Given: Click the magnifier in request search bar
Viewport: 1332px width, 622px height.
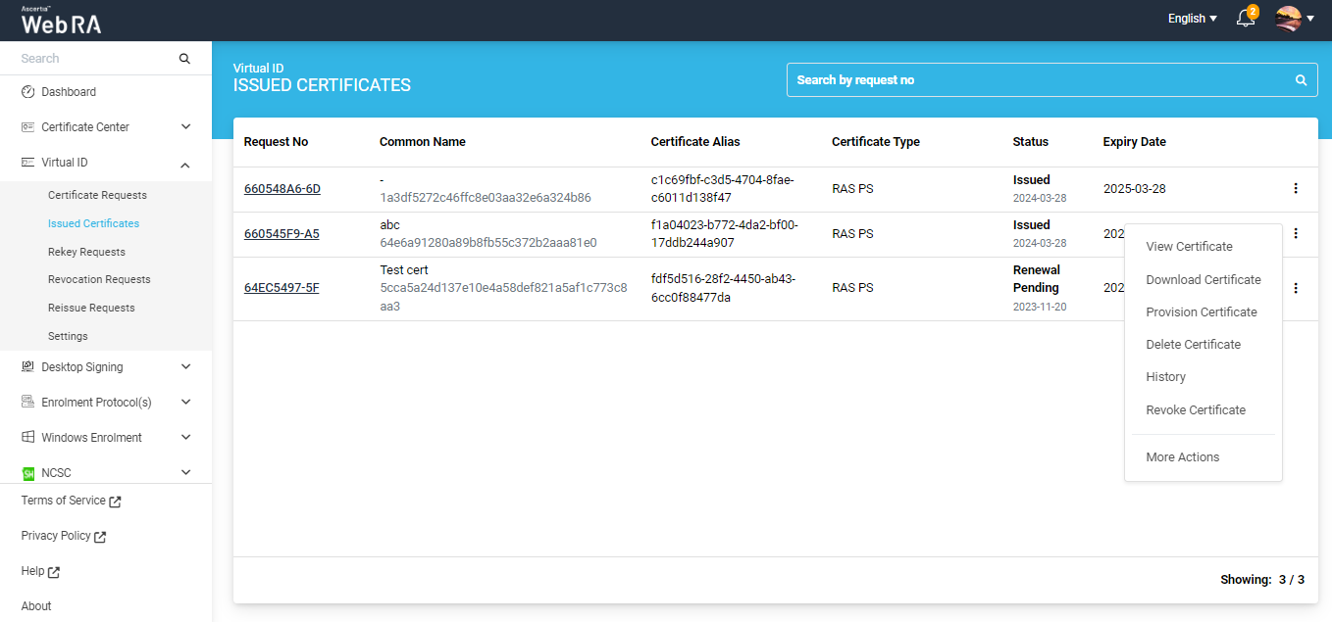Looking at the screenshot, I should [1301, 80].
